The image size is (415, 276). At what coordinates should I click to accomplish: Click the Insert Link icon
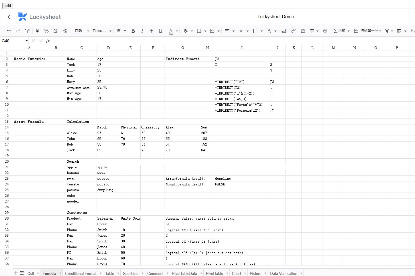[x=293, y=31]
